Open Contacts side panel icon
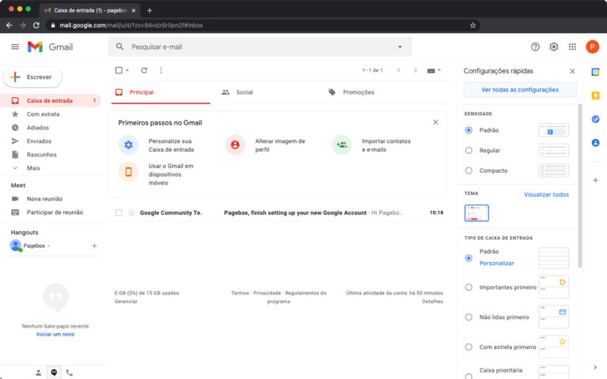 coord(595,143)
